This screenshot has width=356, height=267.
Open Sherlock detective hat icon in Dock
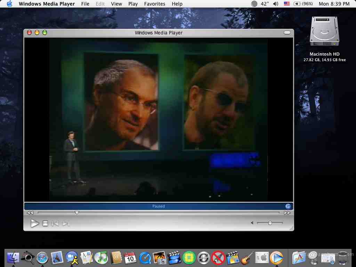(x=28, y=258)
